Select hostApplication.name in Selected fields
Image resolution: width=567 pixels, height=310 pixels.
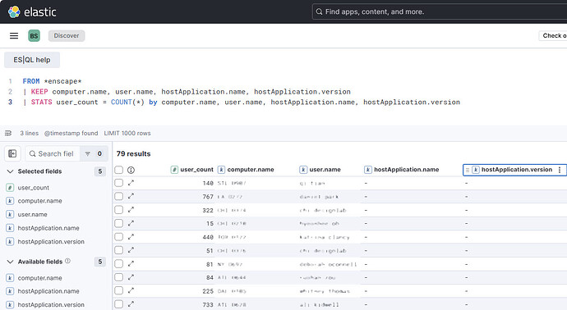coord(48,228)
